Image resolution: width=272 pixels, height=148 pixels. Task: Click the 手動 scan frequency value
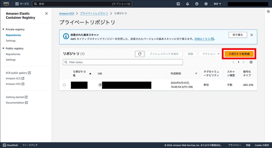point(230,85)
